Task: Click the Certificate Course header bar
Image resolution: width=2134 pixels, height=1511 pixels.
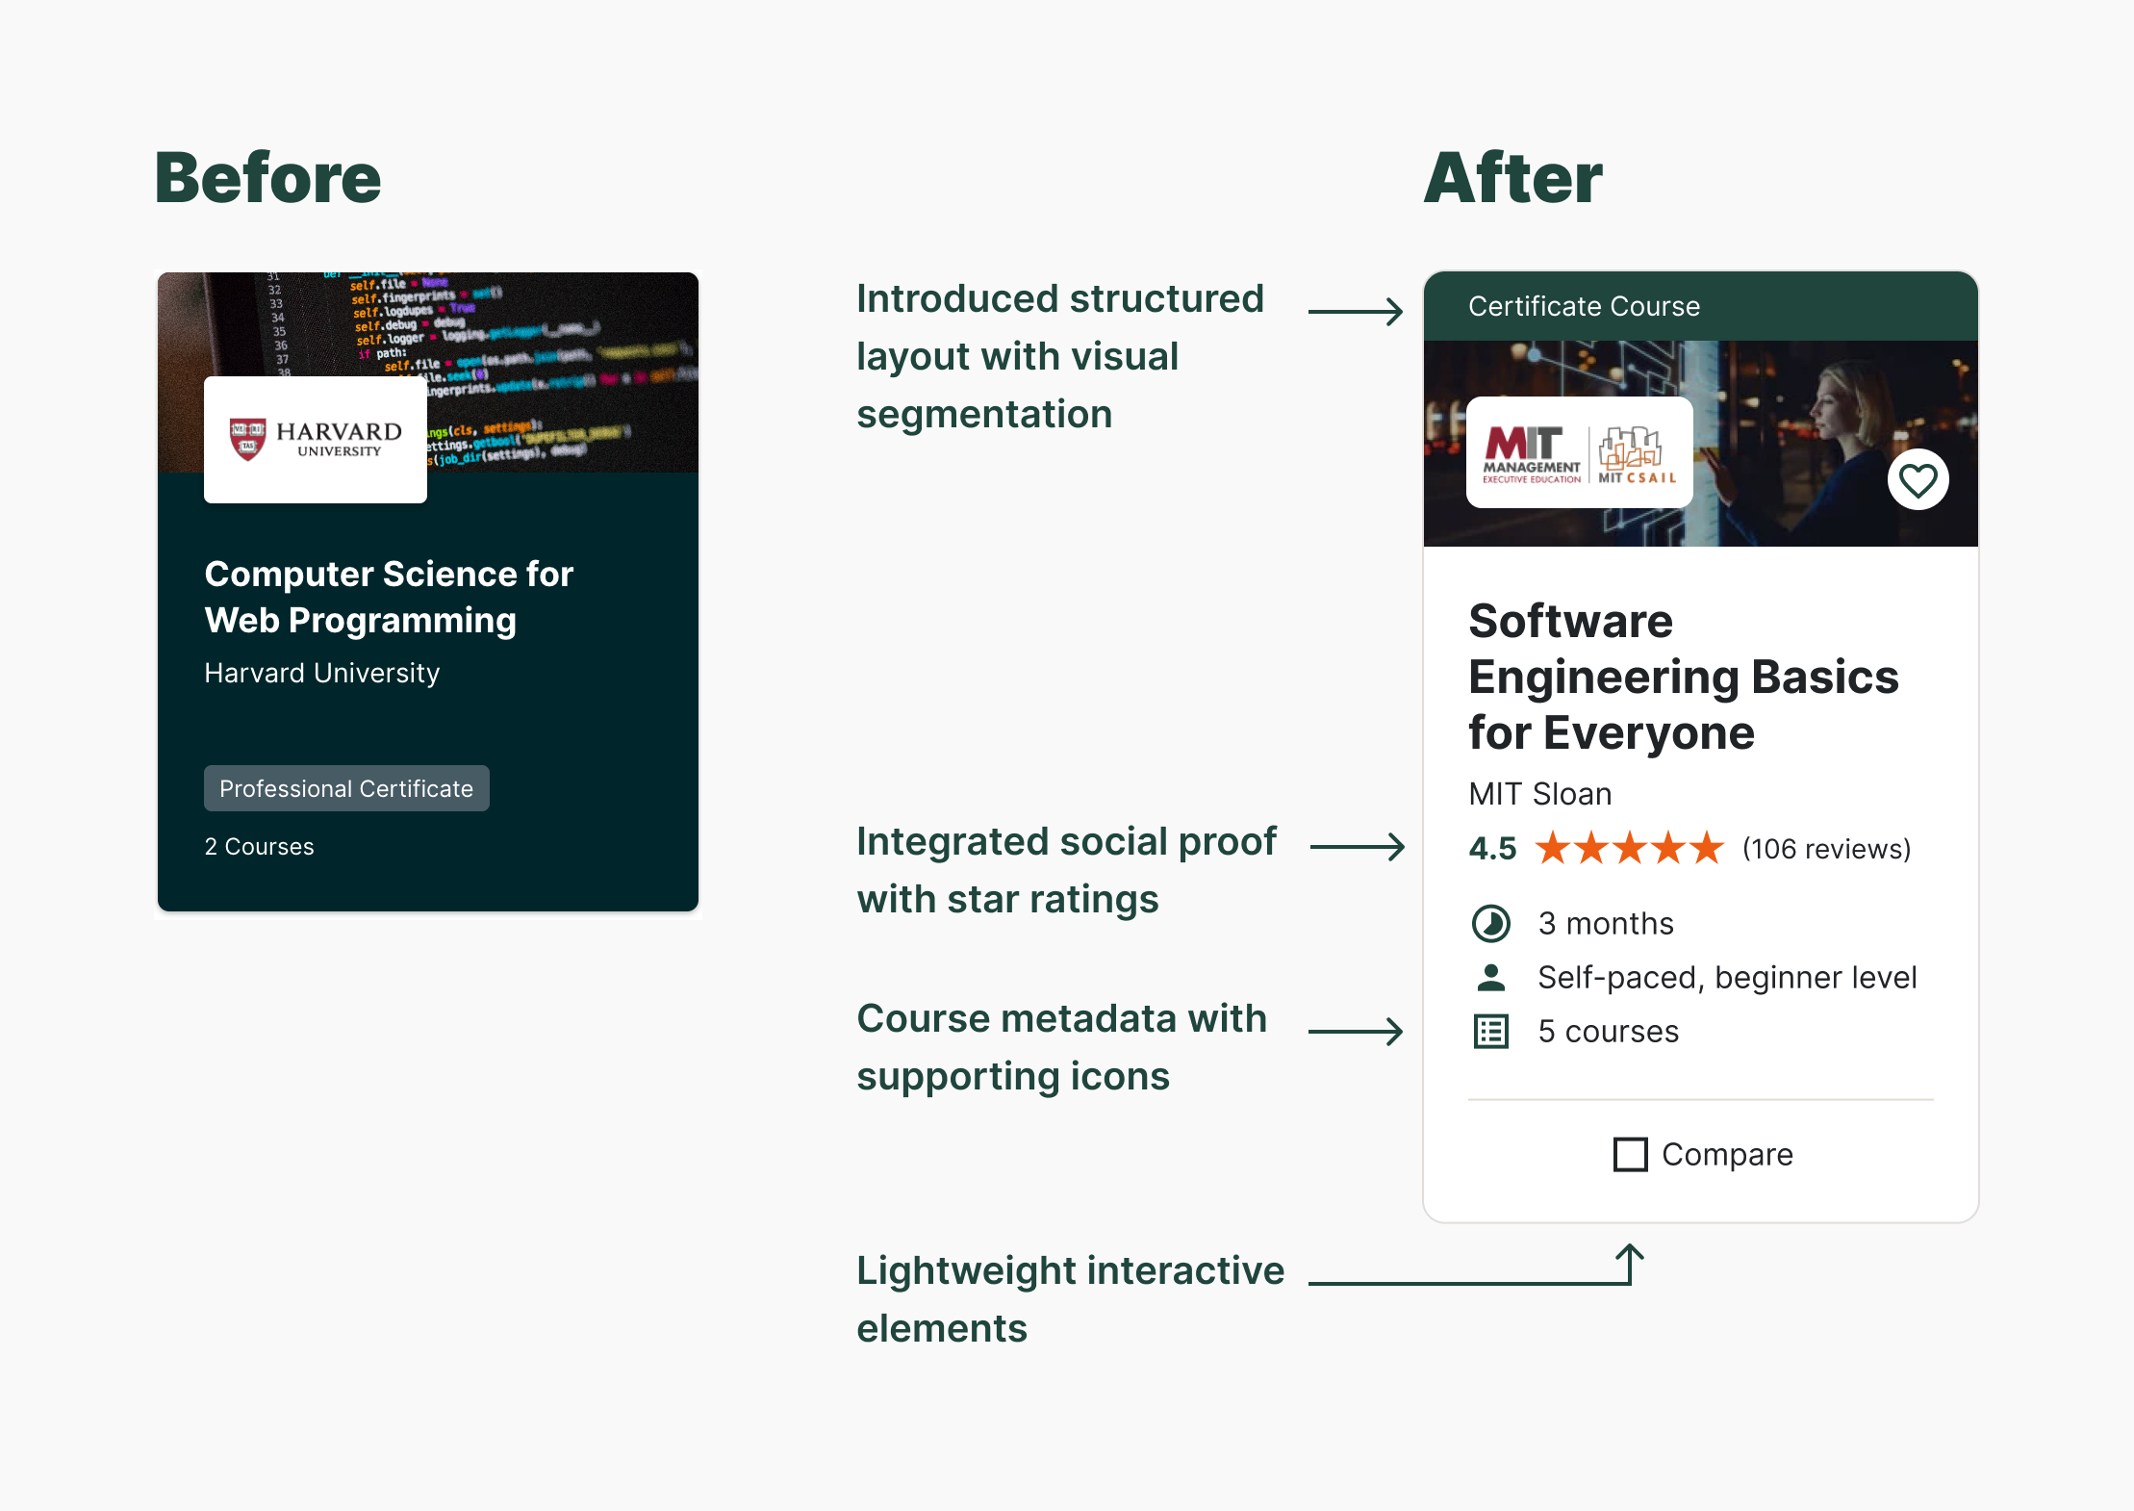Action: tap(1700, 306)
